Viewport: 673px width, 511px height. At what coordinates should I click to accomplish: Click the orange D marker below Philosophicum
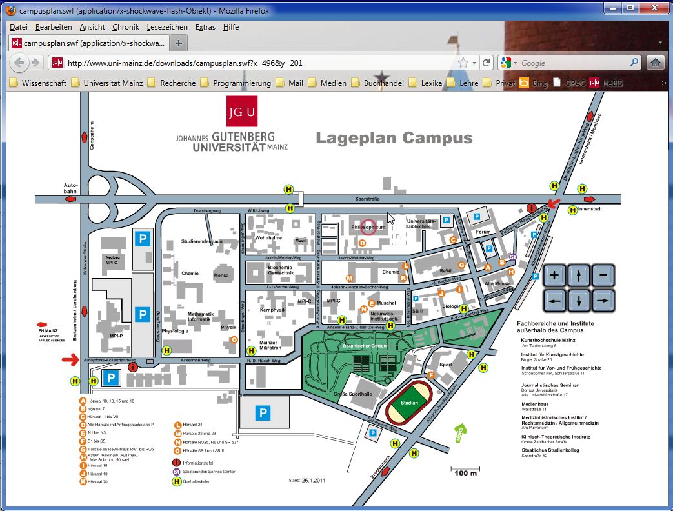click(x=362, y=243)
